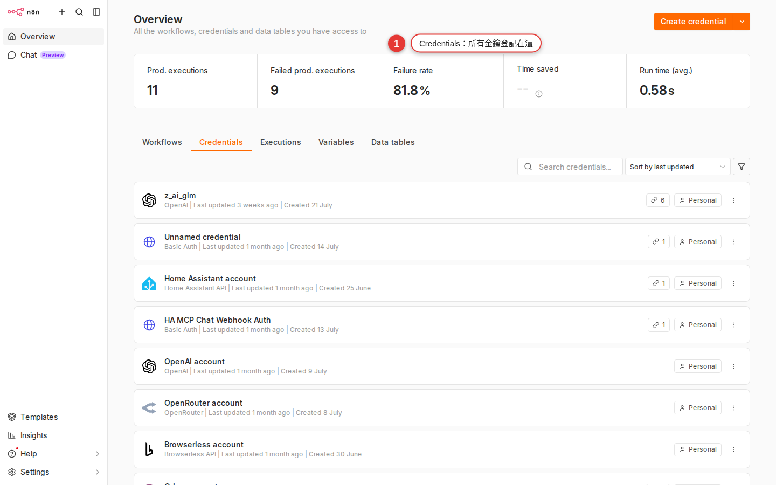Open actions menu for Browserless account
The height and width of the screenshot is (485, 776).
coord(733,449)
